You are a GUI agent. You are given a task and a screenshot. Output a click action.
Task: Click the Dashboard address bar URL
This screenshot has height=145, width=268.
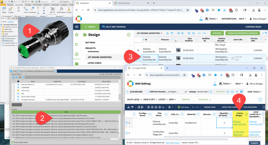(x=141, y=10)
